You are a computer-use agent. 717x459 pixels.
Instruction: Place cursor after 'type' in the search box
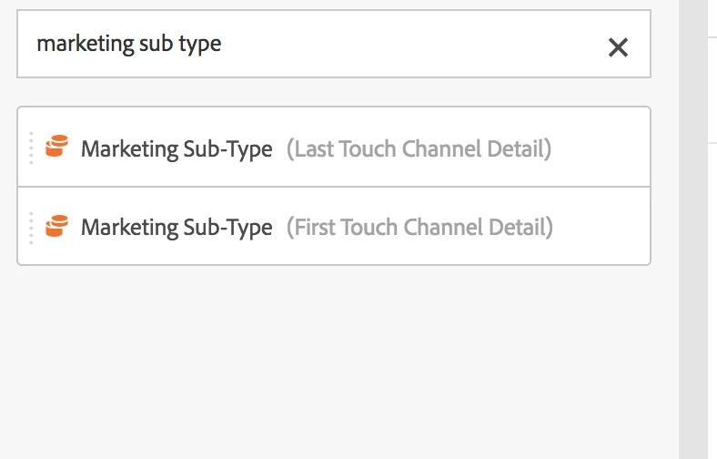(x=223, y=45)
